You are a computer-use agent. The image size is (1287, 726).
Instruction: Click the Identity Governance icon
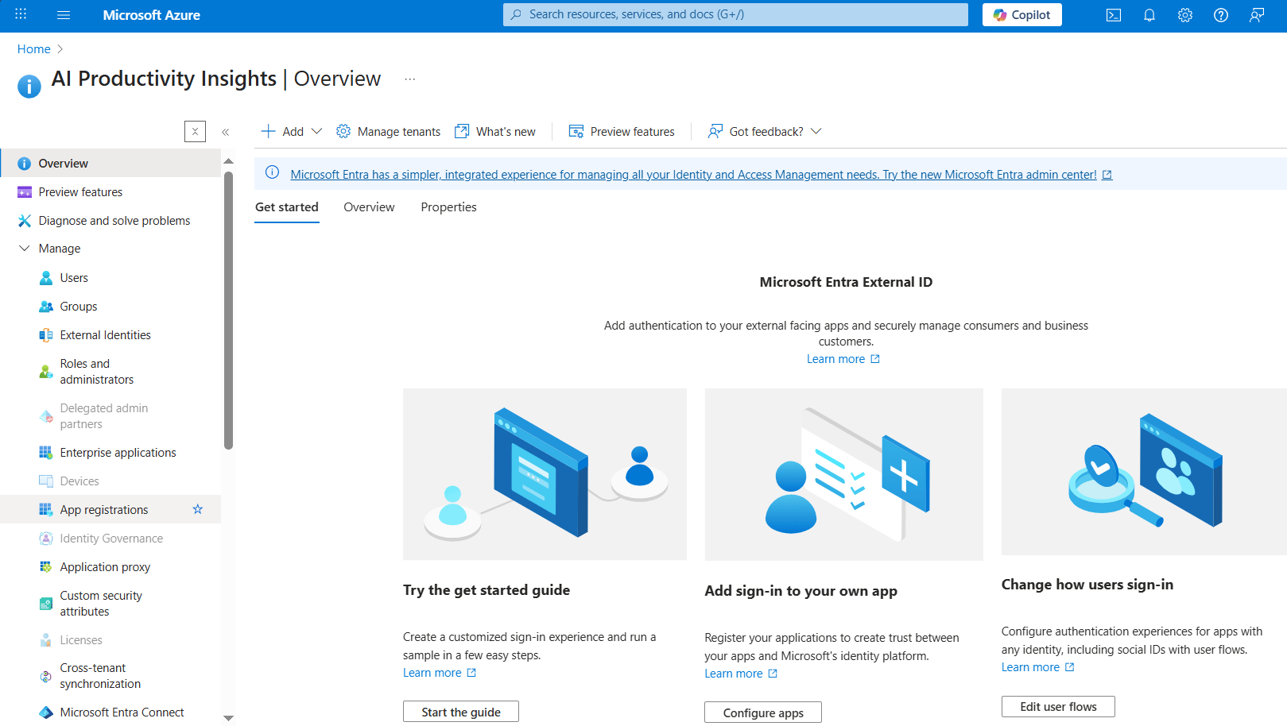pyautogui.click(x=46, y=539)
